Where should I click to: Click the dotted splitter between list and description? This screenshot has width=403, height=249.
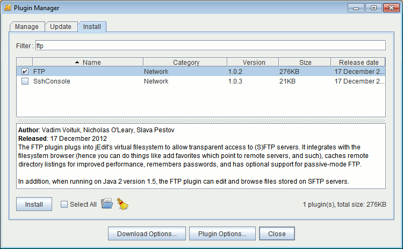201,120
